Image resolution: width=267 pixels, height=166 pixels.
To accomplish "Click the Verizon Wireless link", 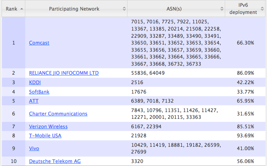I will click(48, 126).
